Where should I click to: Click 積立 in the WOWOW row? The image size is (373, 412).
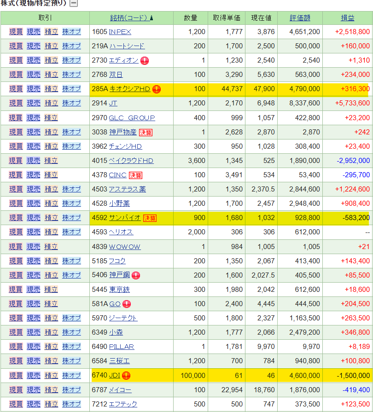coord(51,247)
